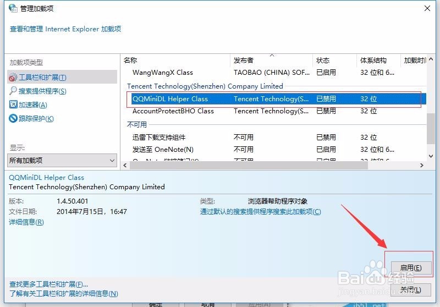The image size is (440, 307).
Task: Click the 启用(E) button
Action: 410,268
